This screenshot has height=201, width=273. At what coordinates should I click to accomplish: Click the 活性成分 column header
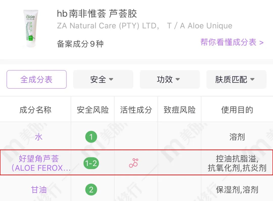pyautogui.click(x=136, y=110)
